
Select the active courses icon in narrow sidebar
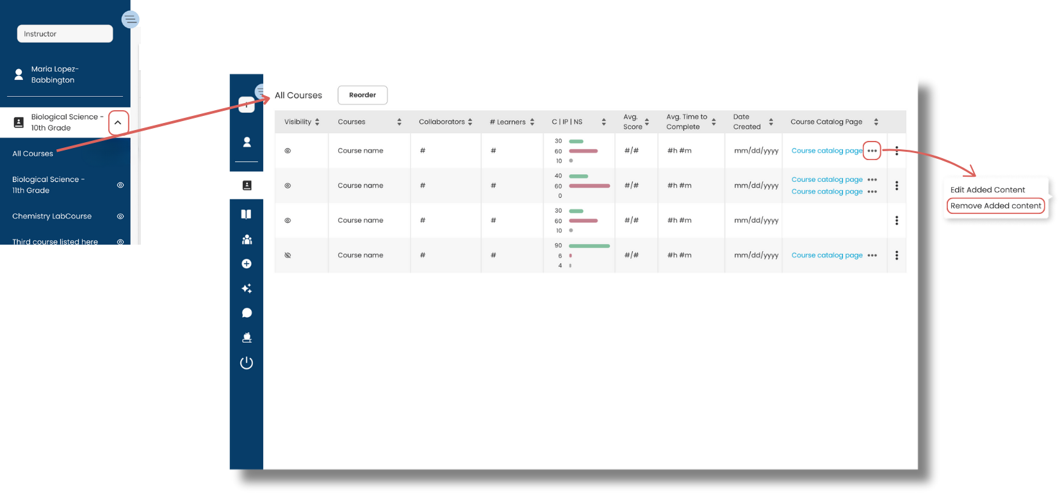click(x=247, y=186)
